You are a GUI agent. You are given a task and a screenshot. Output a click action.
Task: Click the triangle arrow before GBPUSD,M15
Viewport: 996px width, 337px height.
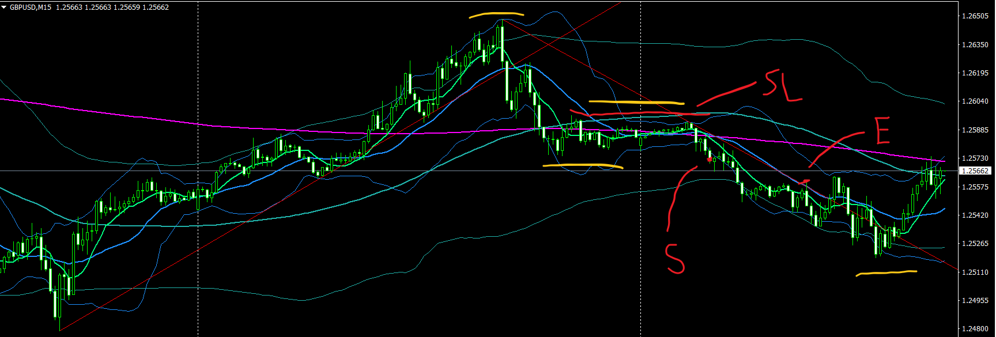tap(4, 7)
